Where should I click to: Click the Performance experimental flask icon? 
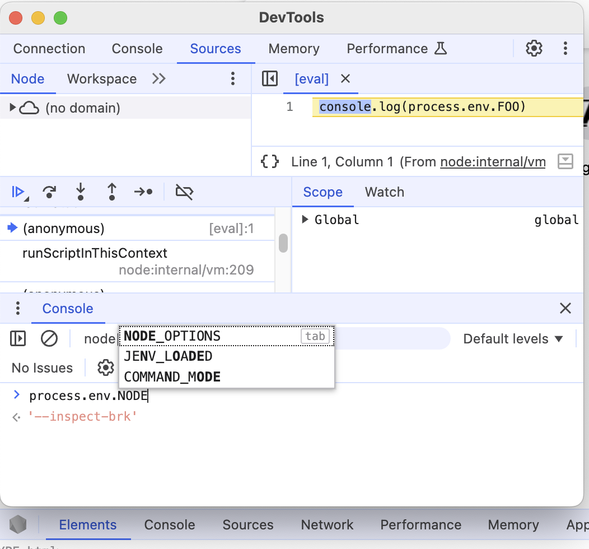tap(441, 49)
